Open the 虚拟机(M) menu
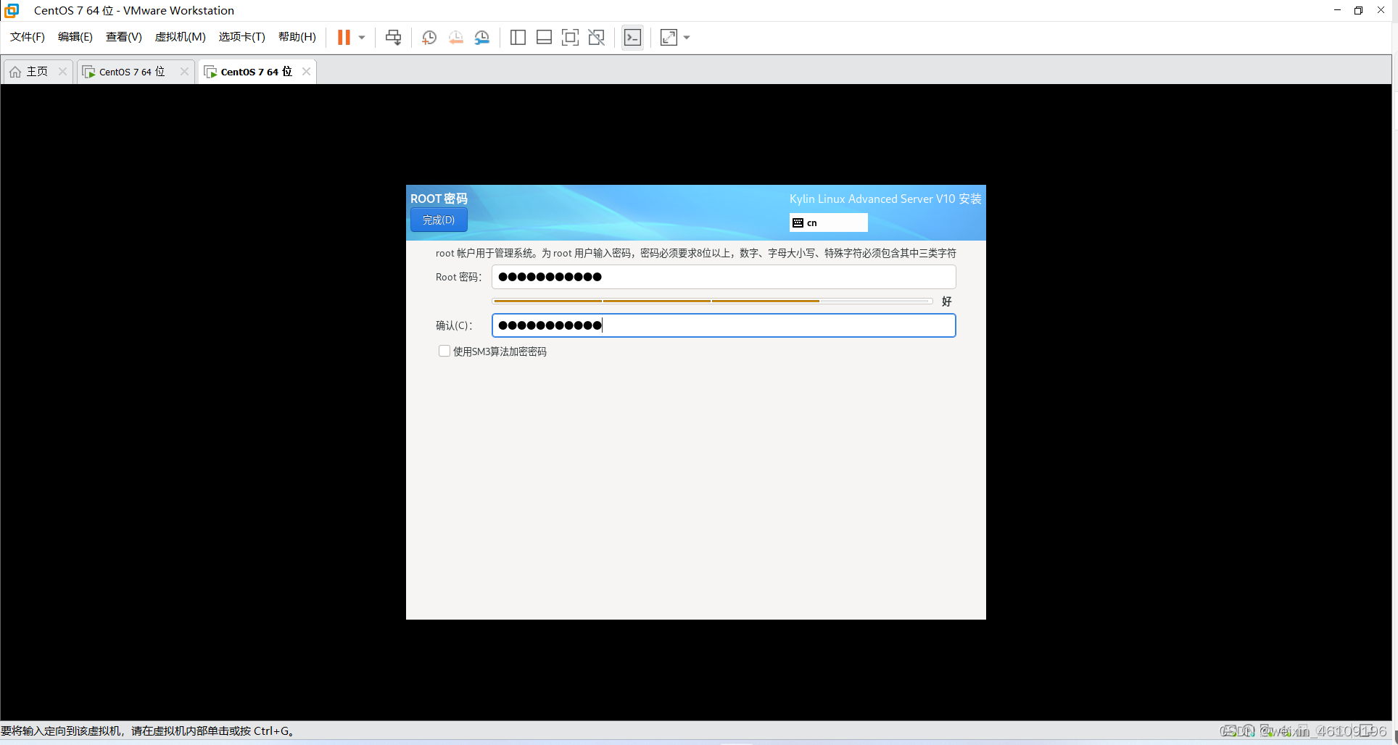The height and width of the screenshot is (745, 1398). coord(181,37)
